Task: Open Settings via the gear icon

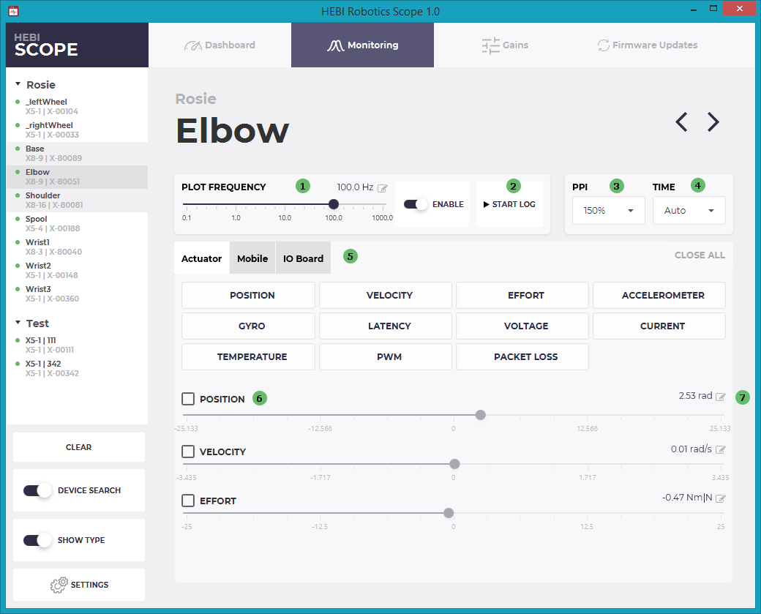Action: pyautogui.click(x=59, y=585)
